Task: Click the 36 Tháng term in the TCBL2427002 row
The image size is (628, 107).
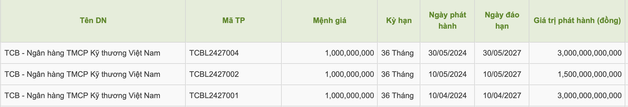Action: (397, 74)
